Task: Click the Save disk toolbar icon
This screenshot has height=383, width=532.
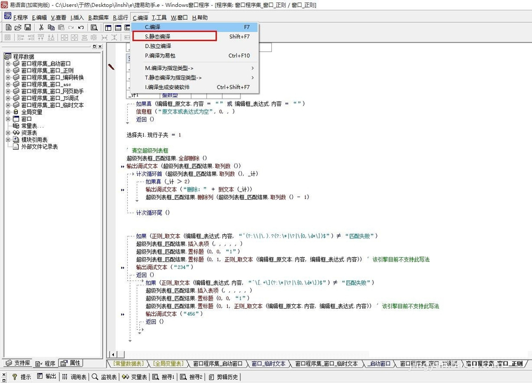Action: click(28, 27)
